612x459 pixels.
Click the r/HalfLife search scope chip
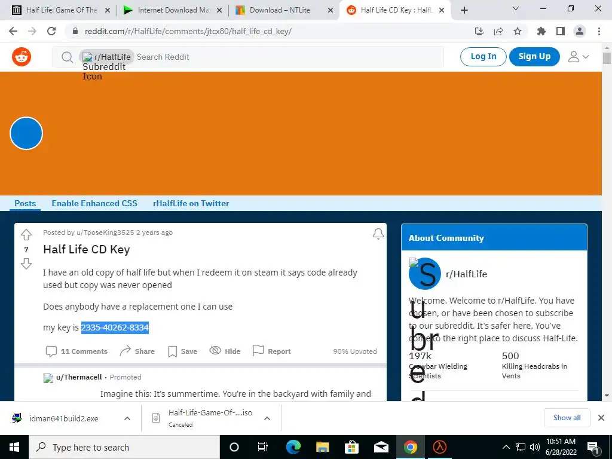(107, 57)
